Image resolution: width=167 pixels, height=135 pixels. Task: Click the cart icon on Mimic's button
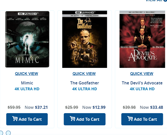coord(15,118)
